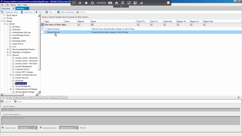Expand Organizational Unit Management folder
The width and height of the screenshot is (242, 136).
coord(11,89)
